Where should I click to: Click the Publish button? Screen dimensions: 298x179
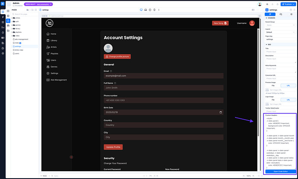pyautogui.click(x=288, y=4)
